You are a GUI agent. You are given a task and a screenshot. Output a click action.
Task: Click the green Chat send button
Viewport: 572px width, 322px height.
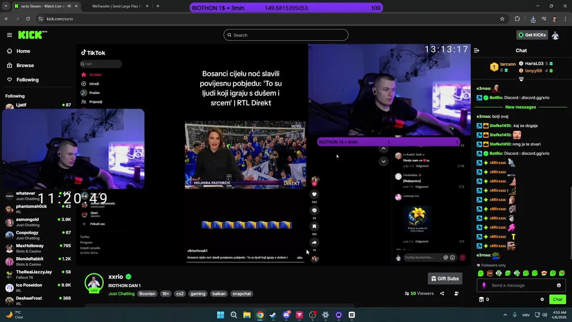tap(557, 300)
